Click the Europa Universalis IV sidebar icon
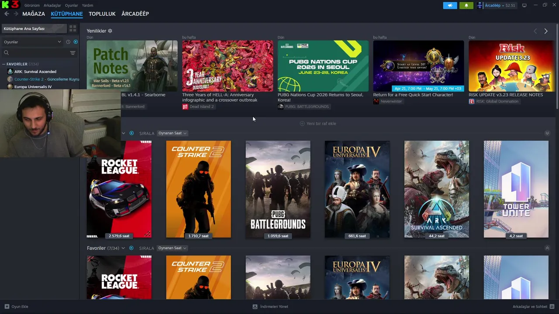This screenshot has height=314, width=559. point(10,87)
